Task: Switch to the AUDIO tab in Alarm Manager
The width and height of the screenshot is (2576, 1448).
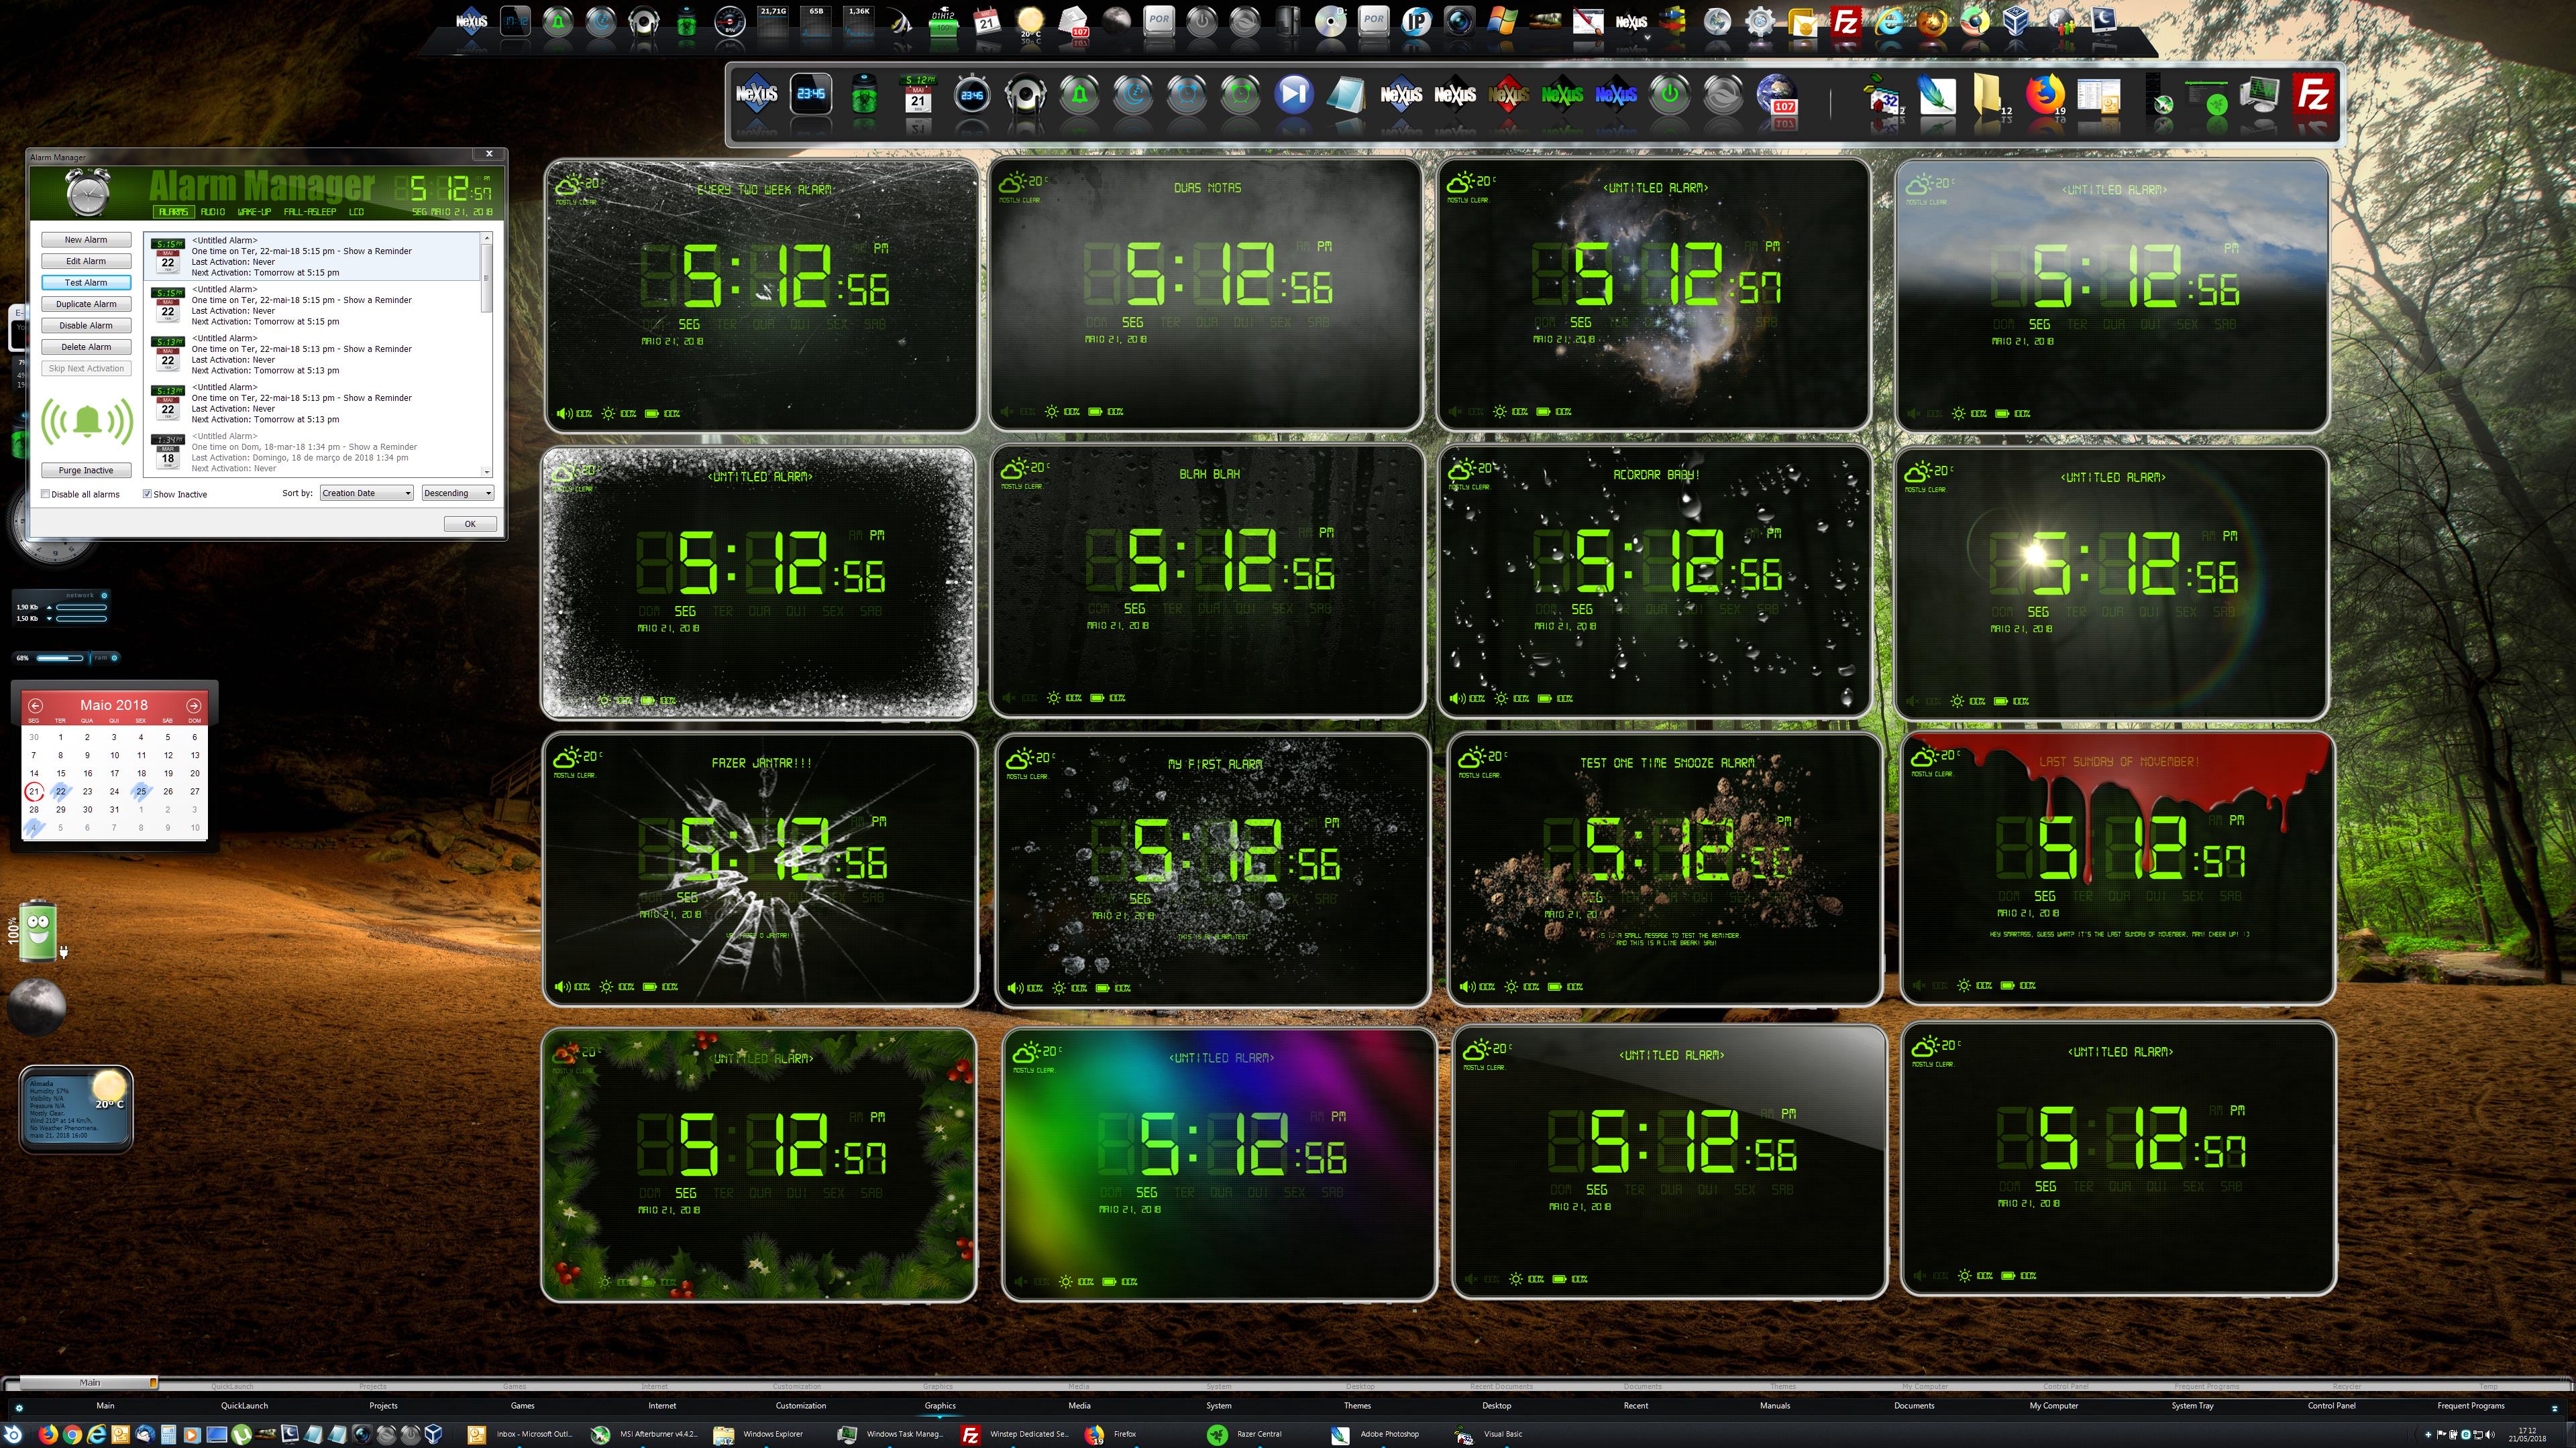Action: (212, 212)
